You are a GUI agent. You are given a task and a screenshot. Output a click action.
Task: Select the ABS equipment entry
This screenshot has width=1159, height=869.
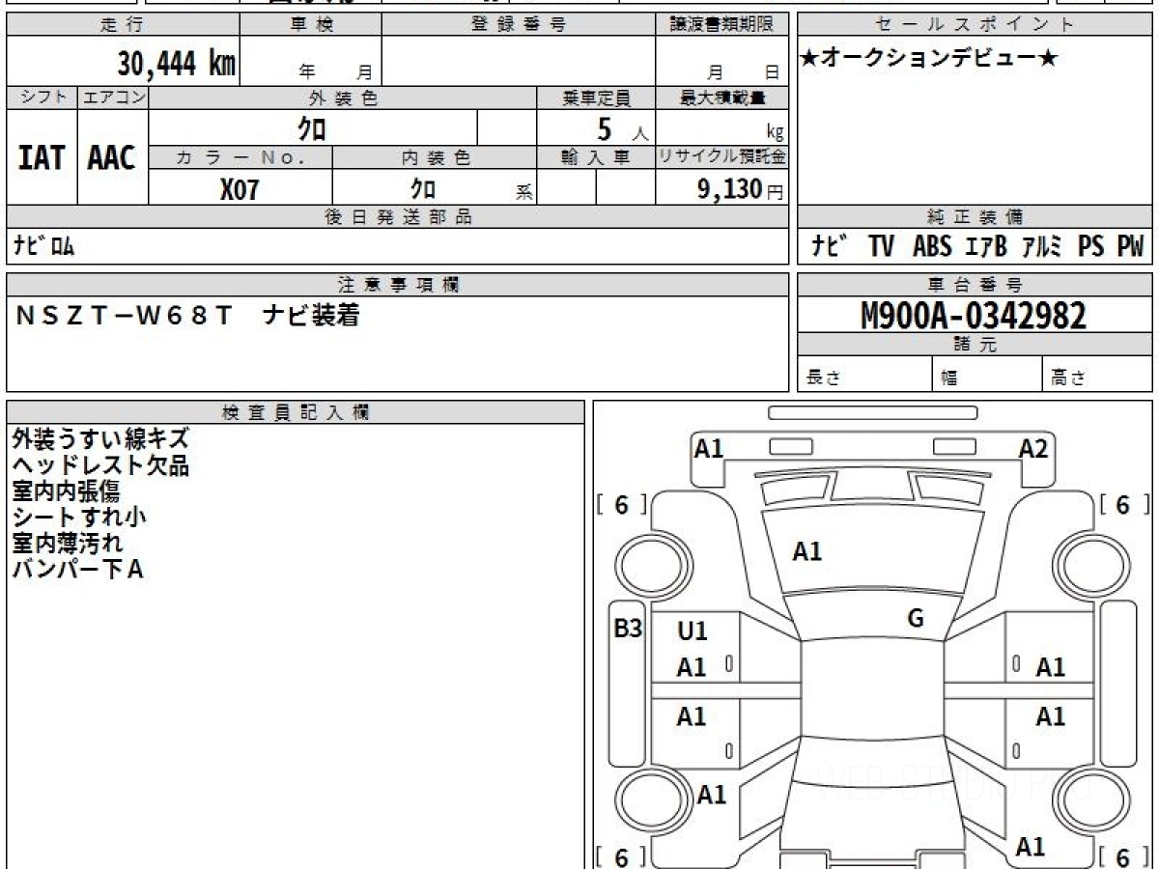pos(932,247)
